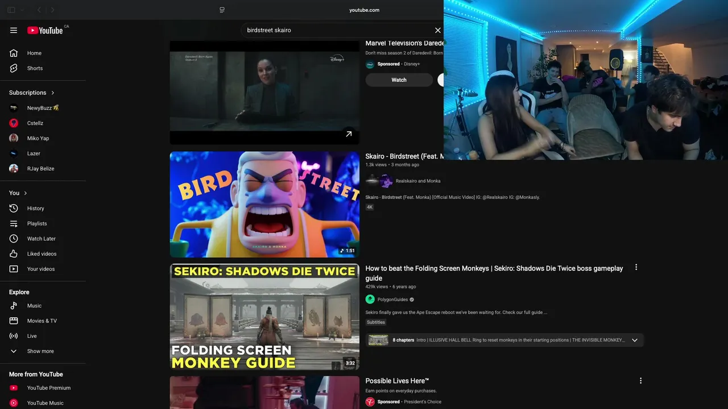This screenshot has width=728, height=409.
Task: Open the Folding Screen Monkeys video title
Action: 494,273
